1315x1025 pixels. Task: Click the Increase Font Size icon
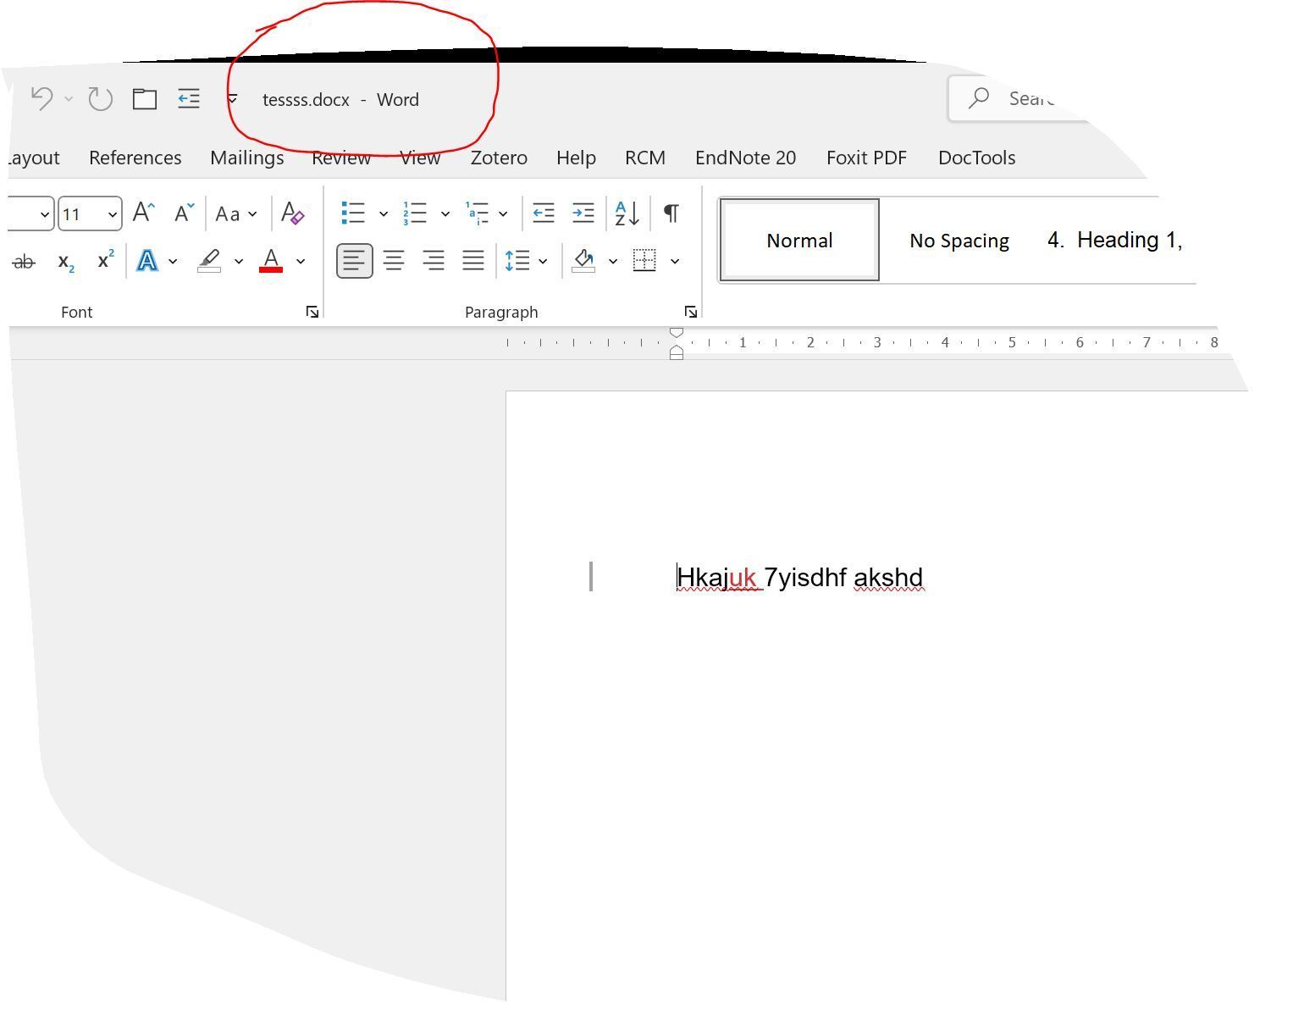pyautogui.click(x=141, y=213)
